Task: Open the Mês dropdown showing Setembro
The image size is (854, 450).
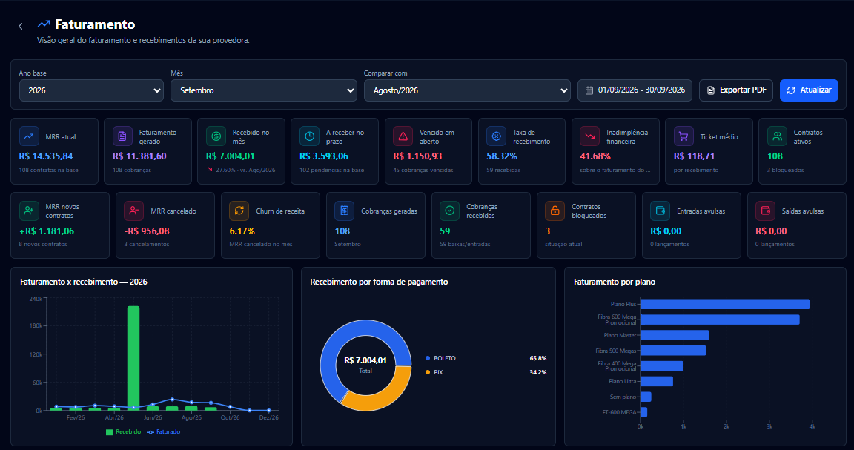Action: pyautogui.click(x=264, y=90)
